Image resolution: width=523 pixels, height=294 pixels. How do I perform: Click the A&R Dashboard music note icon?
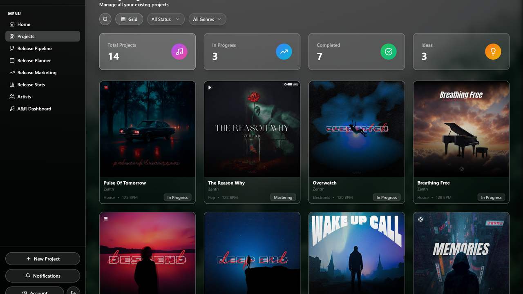pos(12,109)
